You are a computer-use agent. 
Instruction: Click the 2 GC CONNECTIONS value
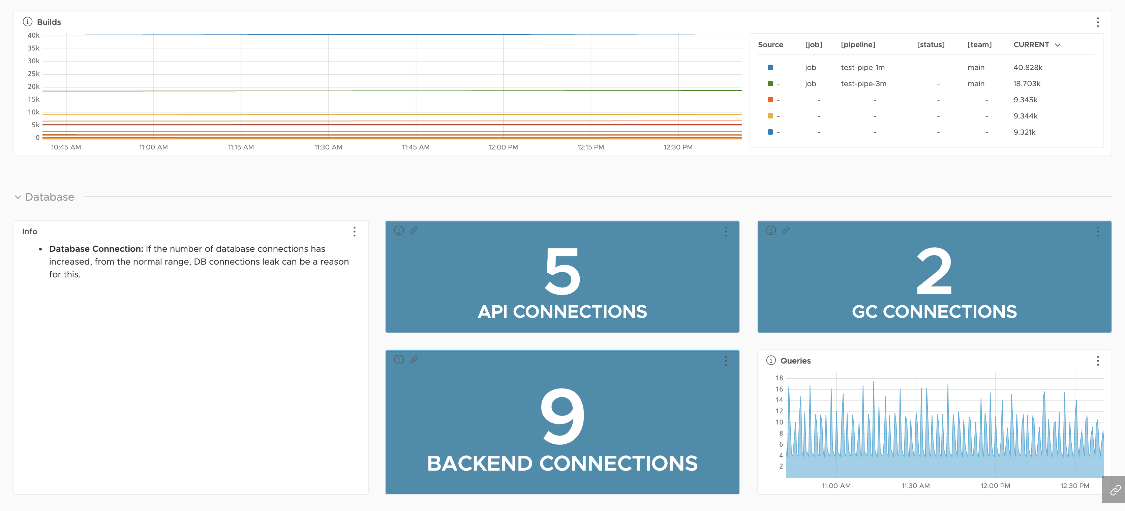point(934,271)
